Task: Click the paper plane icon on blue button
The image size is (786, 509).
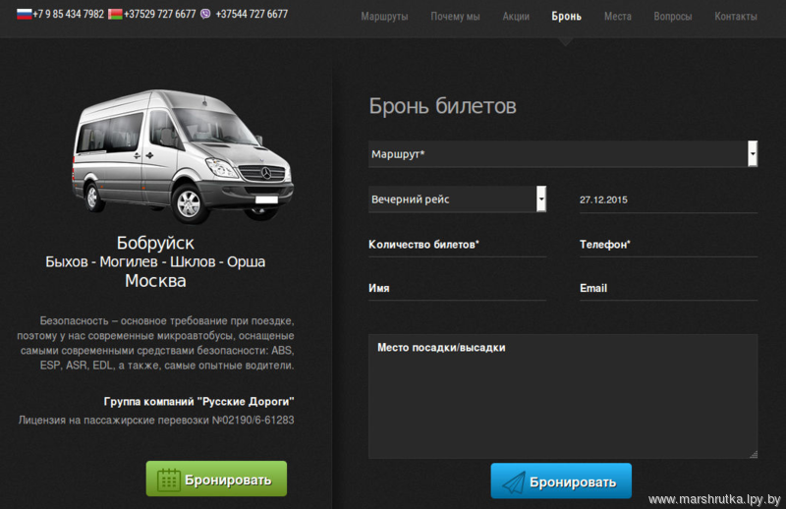Action: coord(514,482)
